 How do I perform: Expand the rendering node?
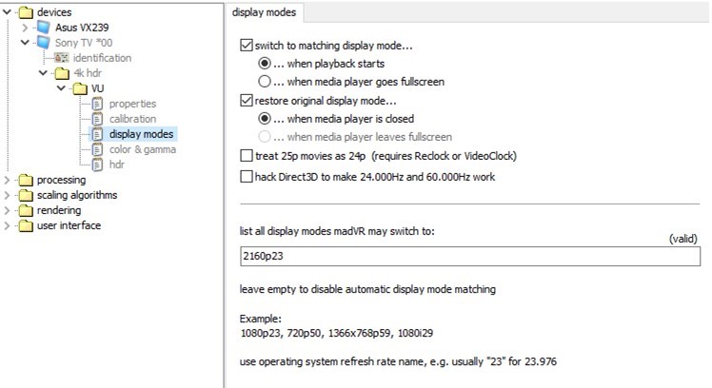[x=7, y=210]
